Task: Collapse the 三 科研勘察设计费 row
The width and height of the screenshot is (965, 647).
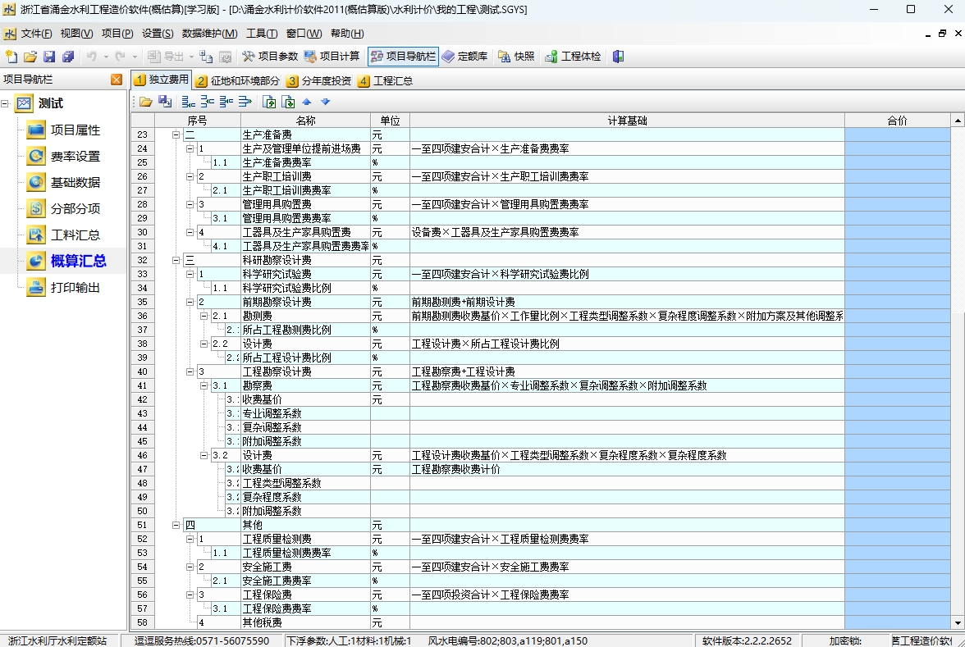Action: point(176,260)
